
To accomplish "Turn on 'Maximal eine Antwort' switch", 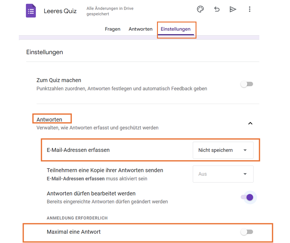I will pyautogui.click(x=247, y=232).
